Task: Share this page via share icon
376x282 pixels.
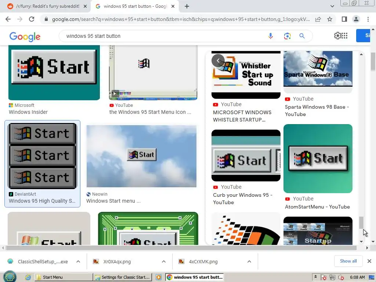Action: (x=318, y=19)
